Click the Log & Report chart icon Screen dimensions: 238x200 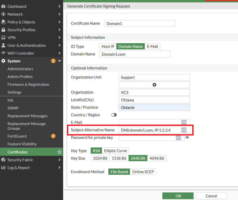coord(3,168)
